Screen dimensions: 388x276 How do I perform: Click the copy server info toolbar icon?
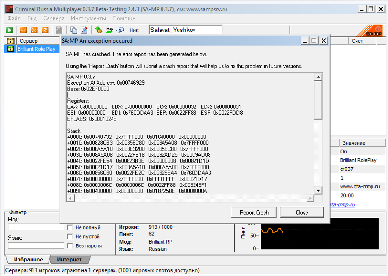74,30
